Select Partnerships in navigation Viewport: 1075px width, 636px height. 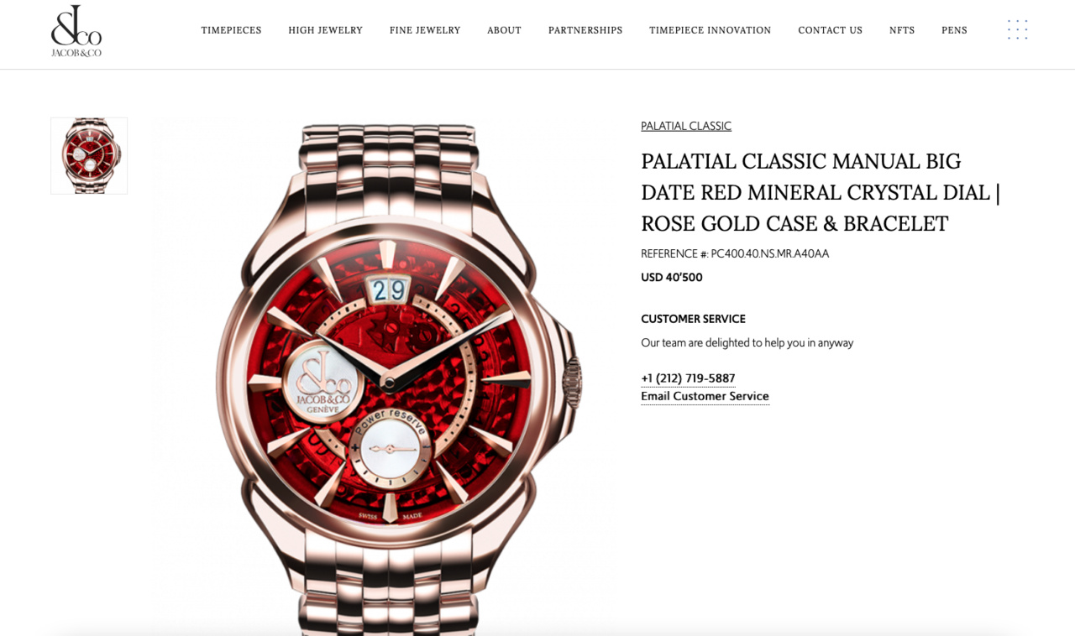(x=585, y=30)
